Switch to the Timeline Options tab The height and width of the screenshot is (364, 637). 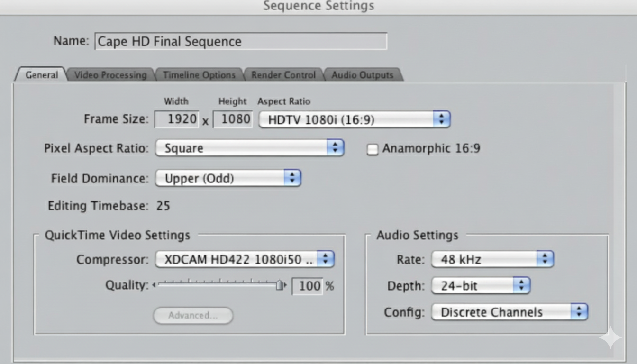click(x=199, y=75)
